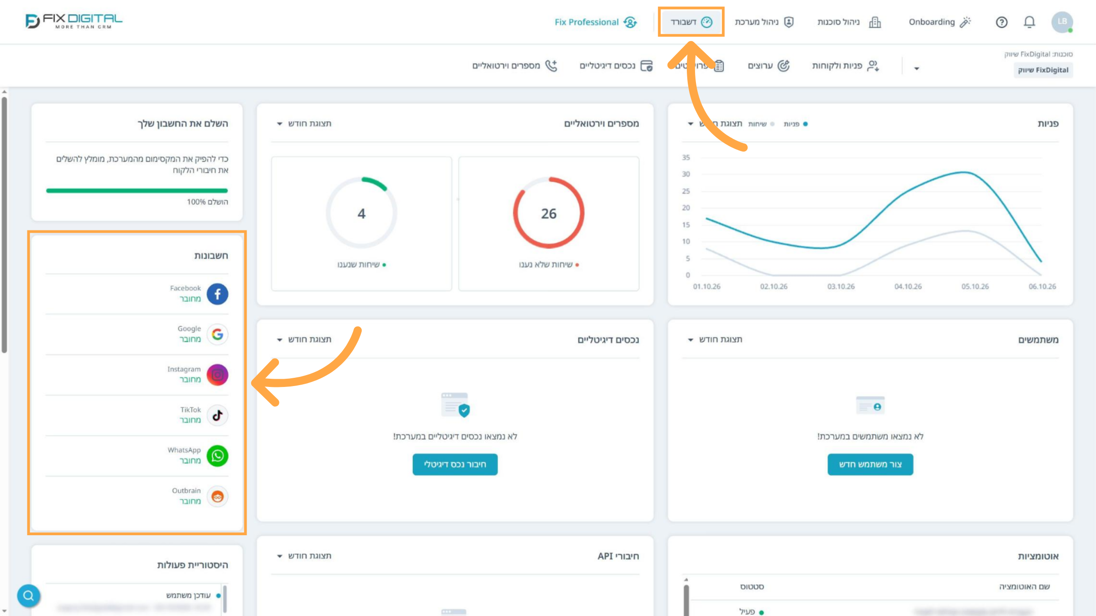Go to נכסים דיגיטליים section
Viewport: 1096px width, 616px height.
coord(616,66)
